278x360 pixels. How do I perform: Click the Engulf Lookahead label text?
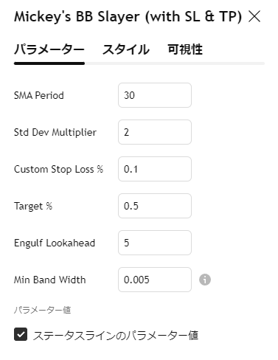pos(55,243)
